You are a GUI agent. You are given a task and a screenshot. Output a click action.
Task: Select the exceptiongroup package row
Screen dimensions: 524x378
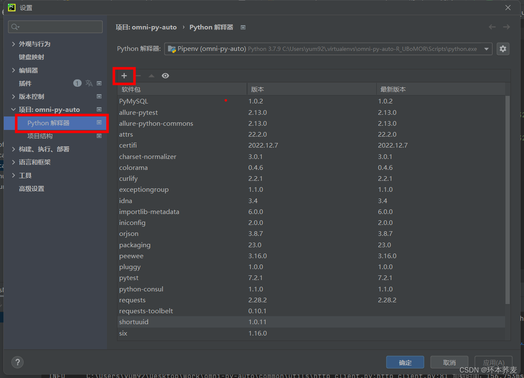click(311, 190)
